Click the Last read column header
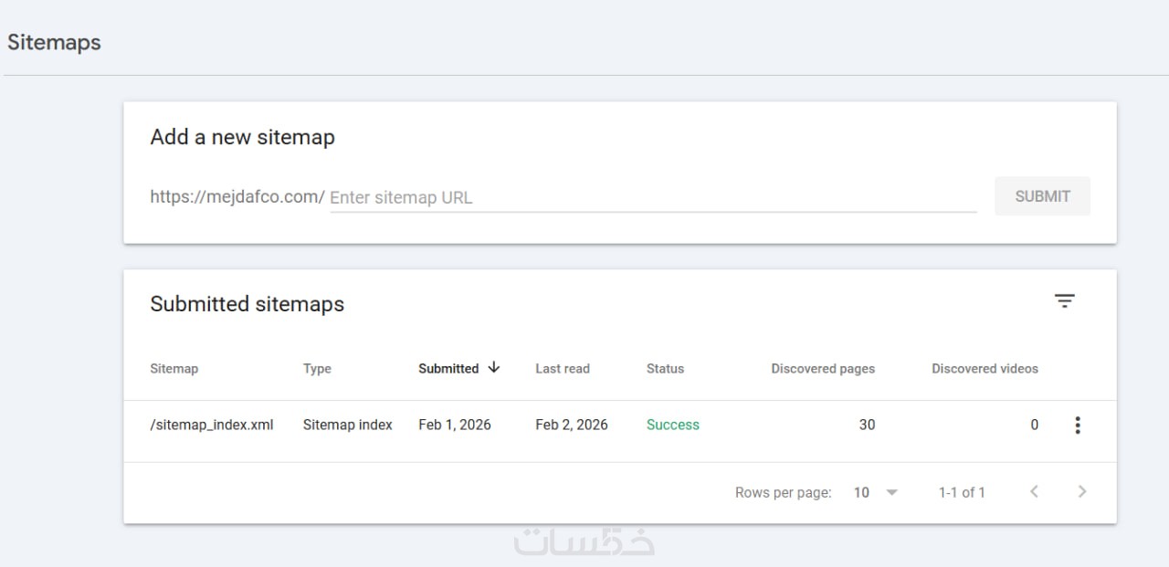1169x567 pixels. tap(563, 369)
